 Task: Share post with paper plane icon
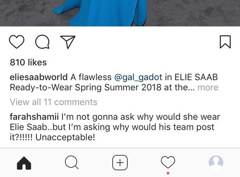[68, 42]
